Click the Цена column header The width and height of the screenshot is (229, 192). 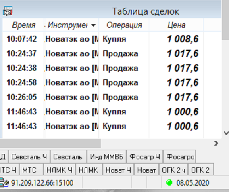pyautogui.click(x=176, y=25)
